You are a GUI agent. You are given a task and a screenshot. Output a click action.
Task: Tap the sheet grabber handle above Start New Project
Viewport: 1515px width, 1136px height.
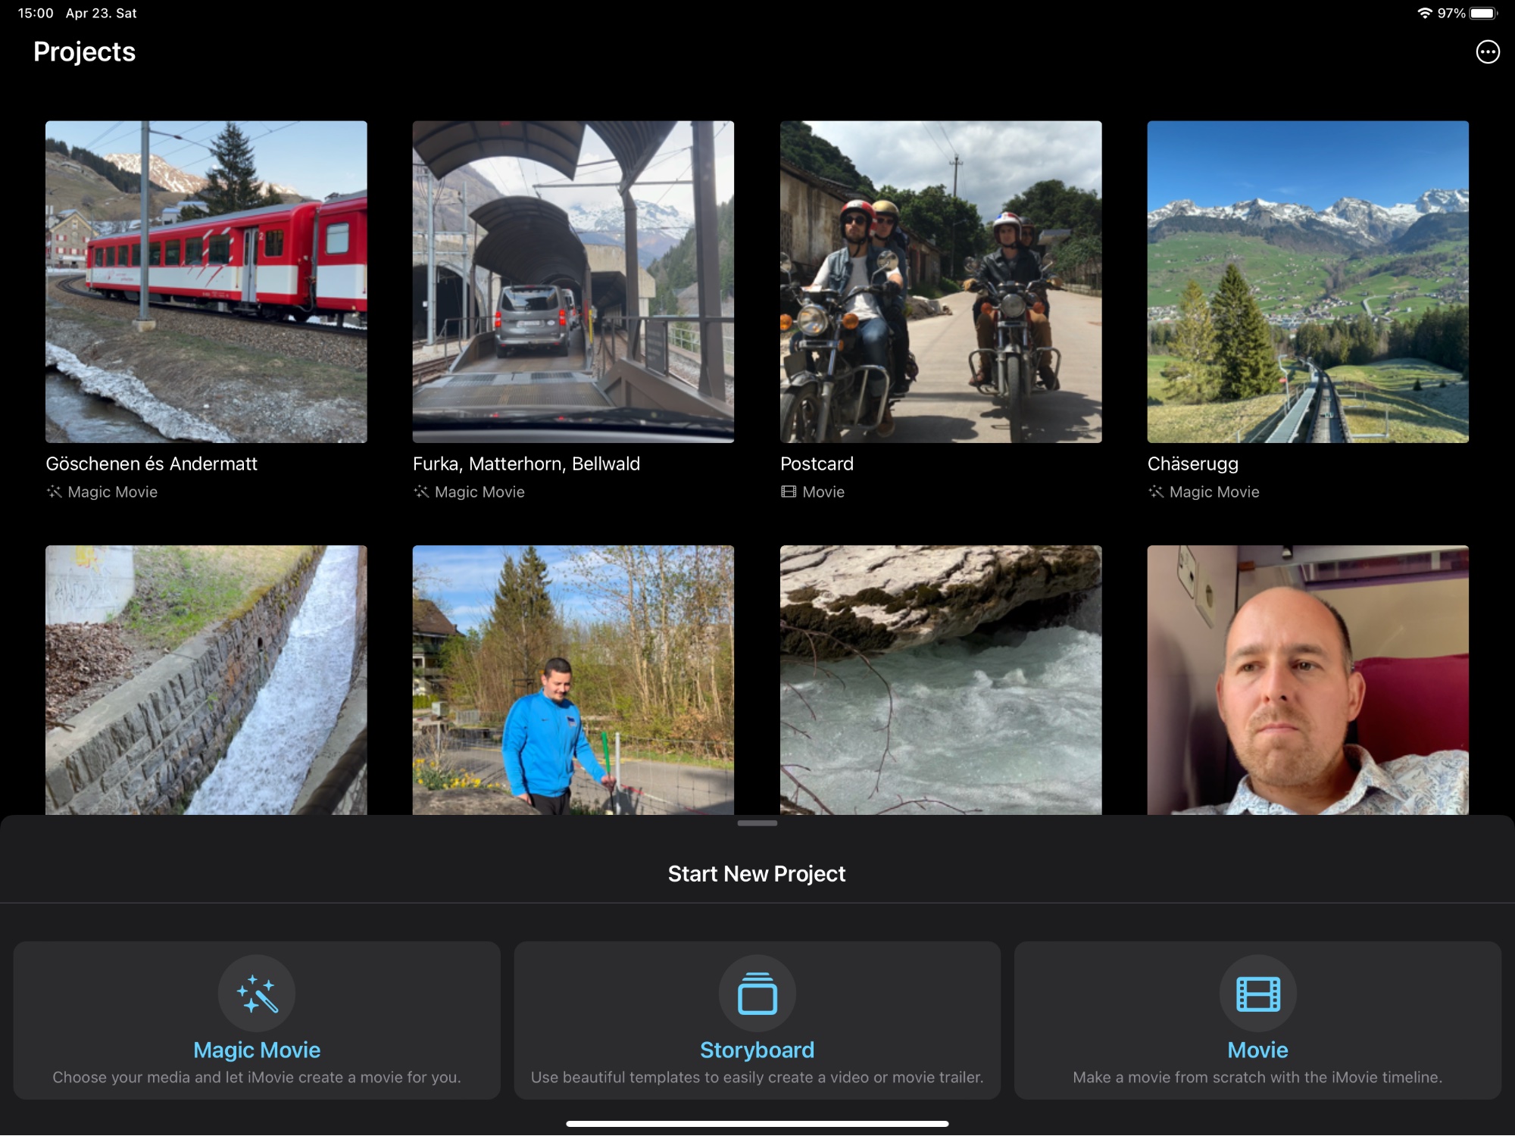(757, 823)
